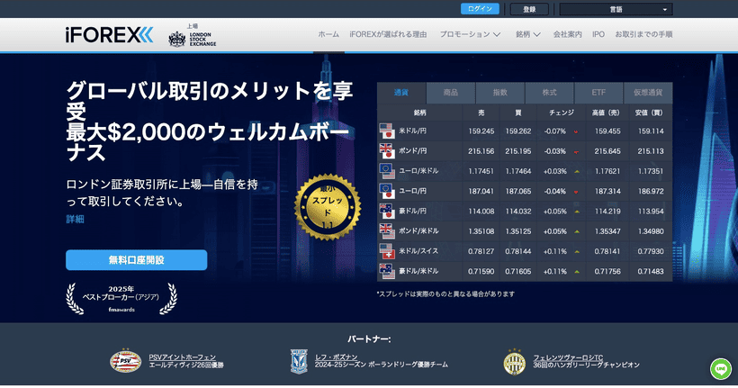Click the 豪ドル/米ドル flag icon
This screenshot has width=738, height=388.
pos(386,271)
